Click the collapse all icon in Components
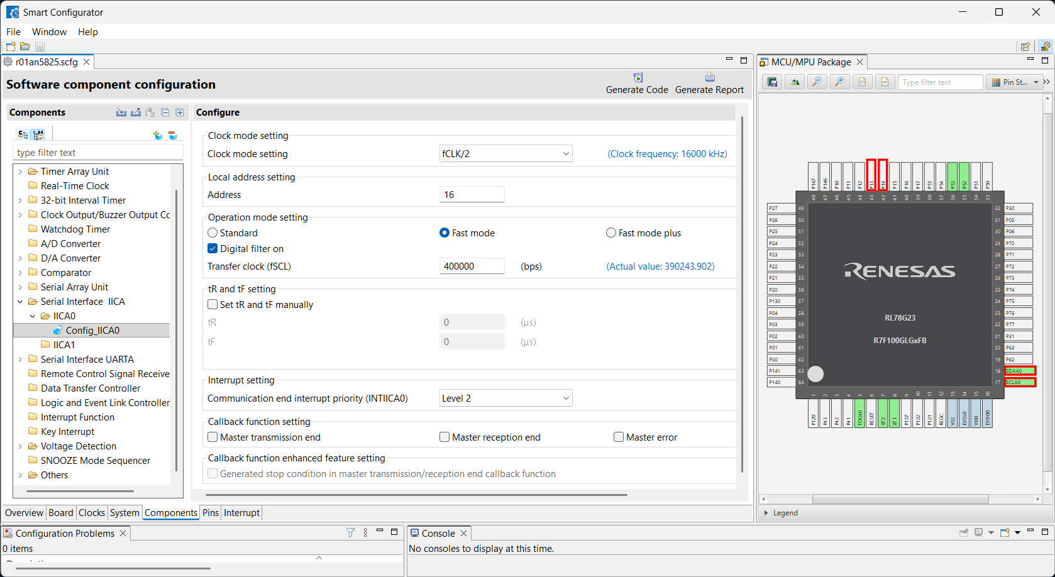Viewport: 1055px width, 577px height. 165,113
